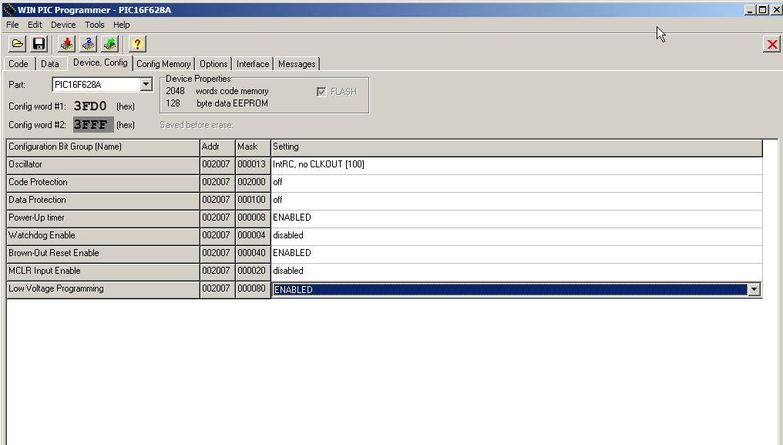Switch to the Config Memory tab
The height and width of the screenshot is (445, 783).
tap(163, 64)
